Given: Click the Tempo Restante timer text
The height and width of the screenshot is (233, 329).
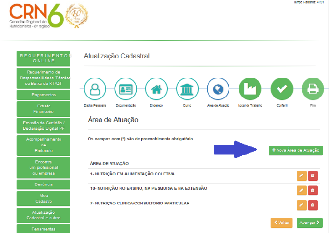Looking at the screenshot, I should click(x=309, y=2).
